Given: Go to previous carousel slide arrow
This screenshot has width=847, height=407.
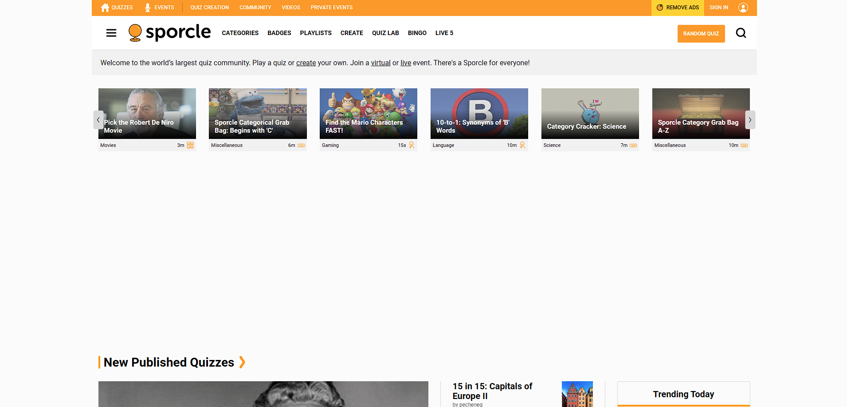Looking at the screenshot, I should click(x=98, y=120).
